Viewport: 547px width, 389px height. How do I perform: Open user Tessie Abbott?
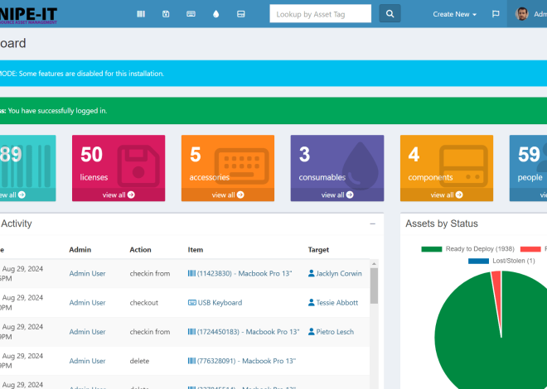coord(337,303)
